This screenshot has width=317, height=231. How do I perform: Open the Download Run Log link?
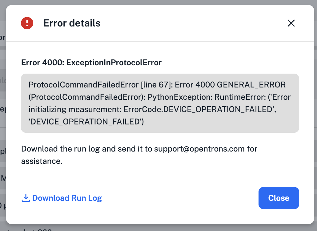click(67, 198)
